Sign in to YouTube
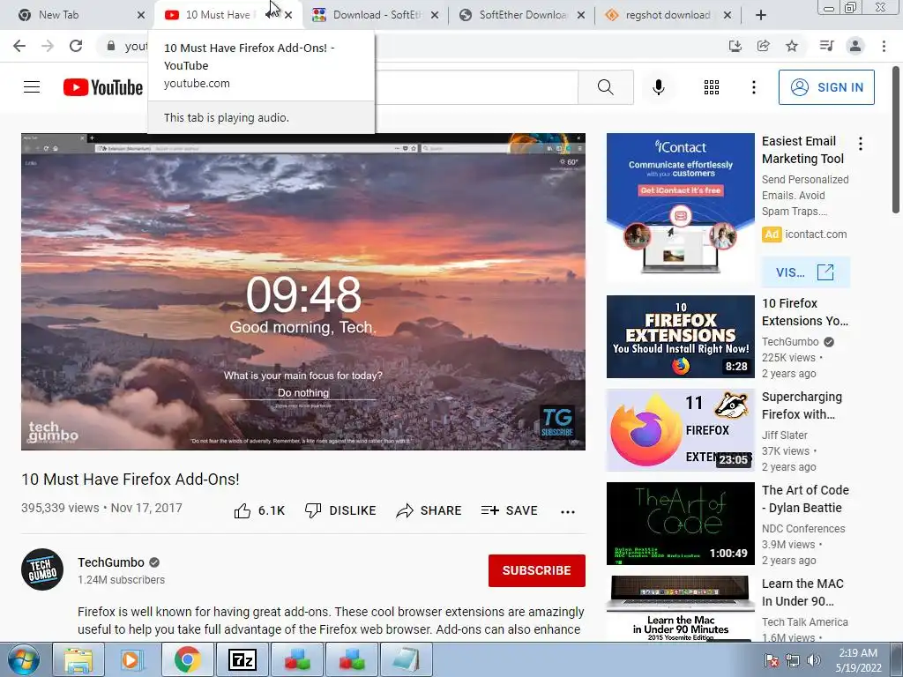The image size is (903, 677). pos(826,87)
